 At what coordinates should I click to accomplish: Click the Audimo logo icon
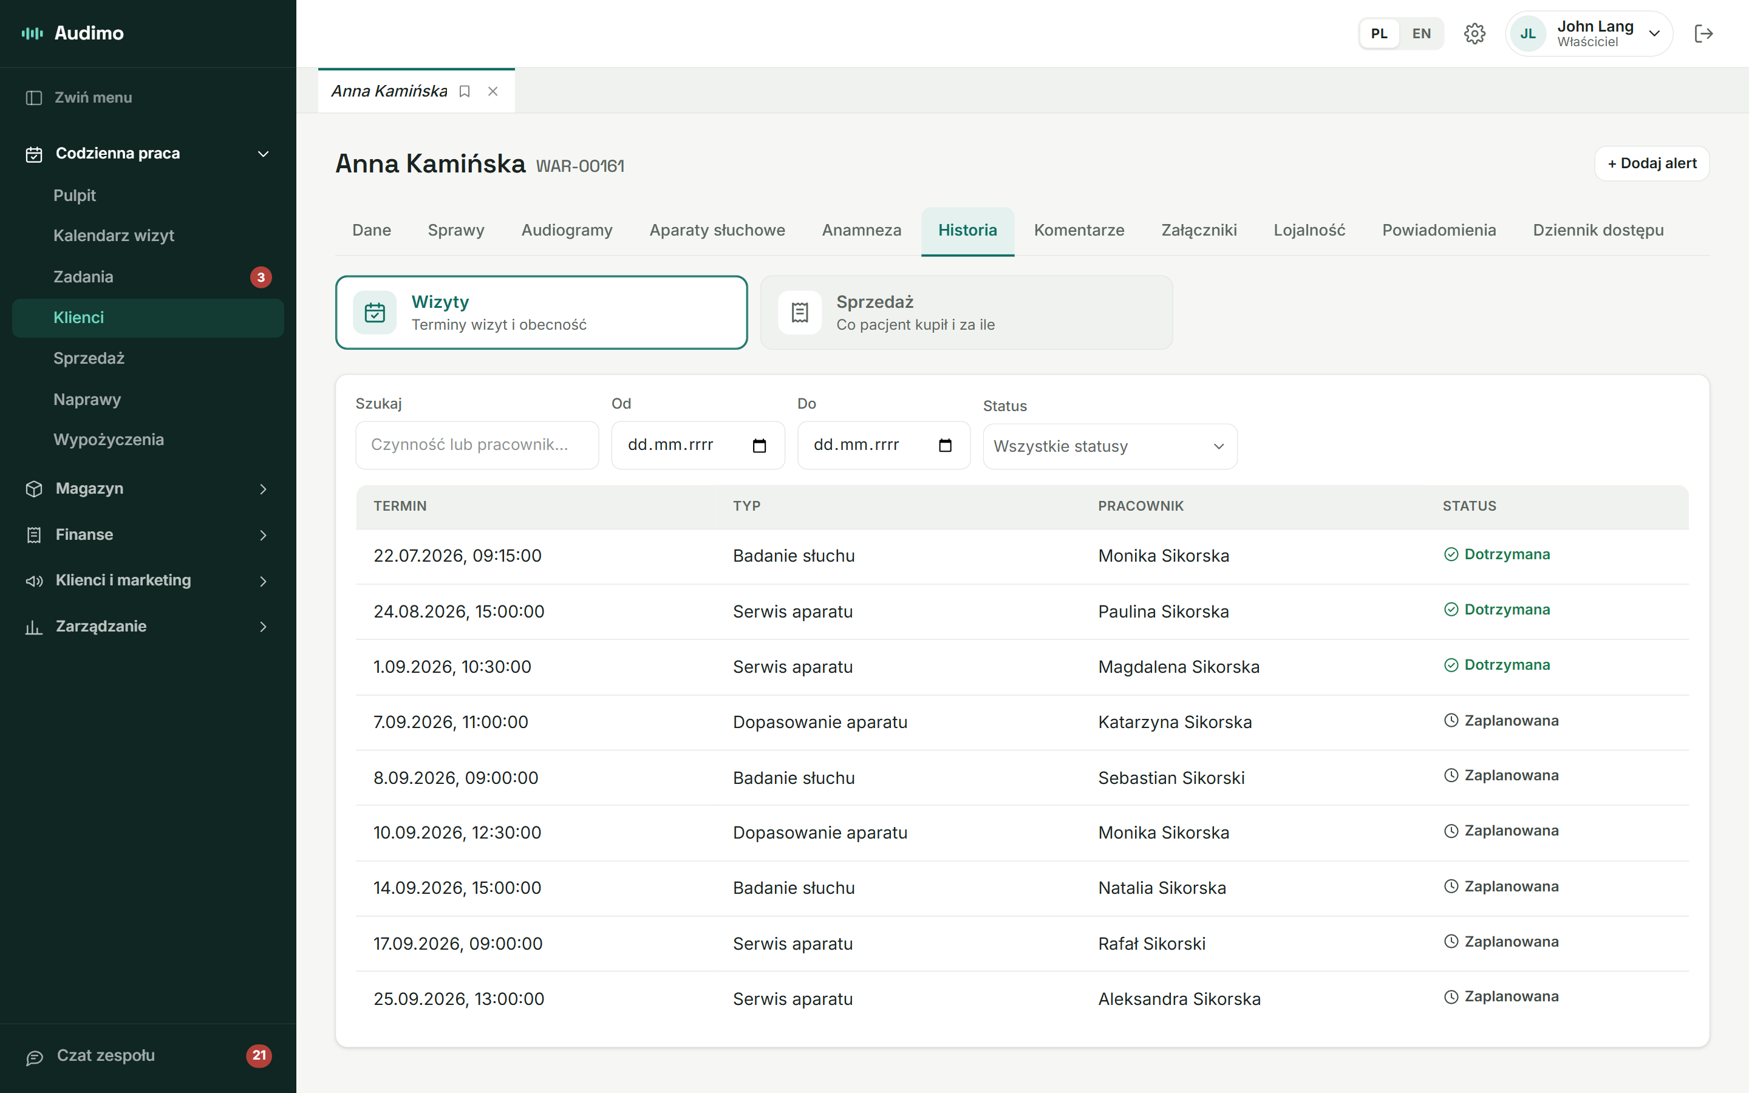click(x=33, y=33)
